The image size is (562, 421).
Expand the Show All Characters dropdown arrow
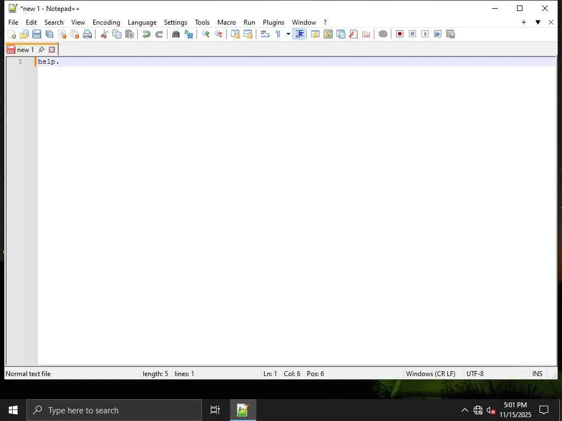coord(288,35)
